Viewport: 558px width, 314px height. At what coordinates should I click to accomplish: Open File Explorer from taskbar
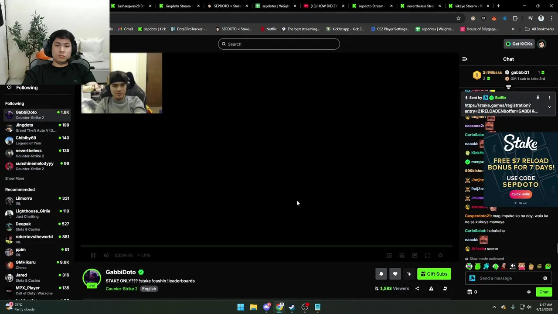(253, 307)
